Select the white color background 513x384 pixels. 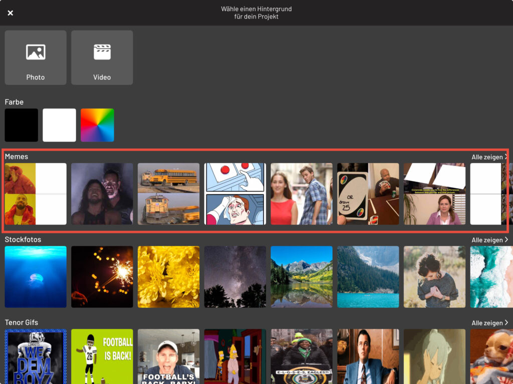coord(59,125)
